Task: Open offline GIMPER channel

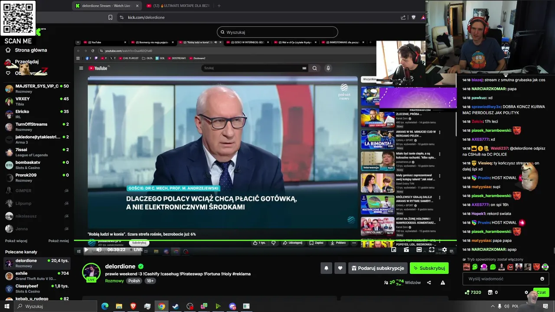Action: 37,191
